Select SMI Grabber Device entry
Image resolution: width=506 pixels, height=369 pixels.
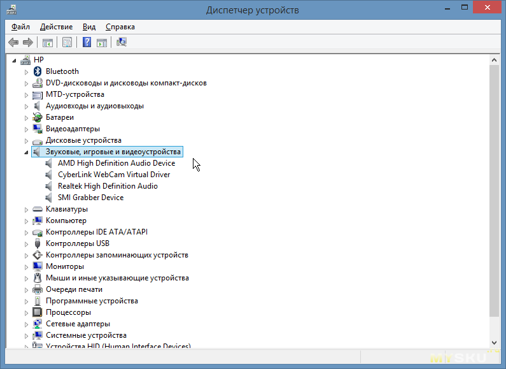coord(90,198)
